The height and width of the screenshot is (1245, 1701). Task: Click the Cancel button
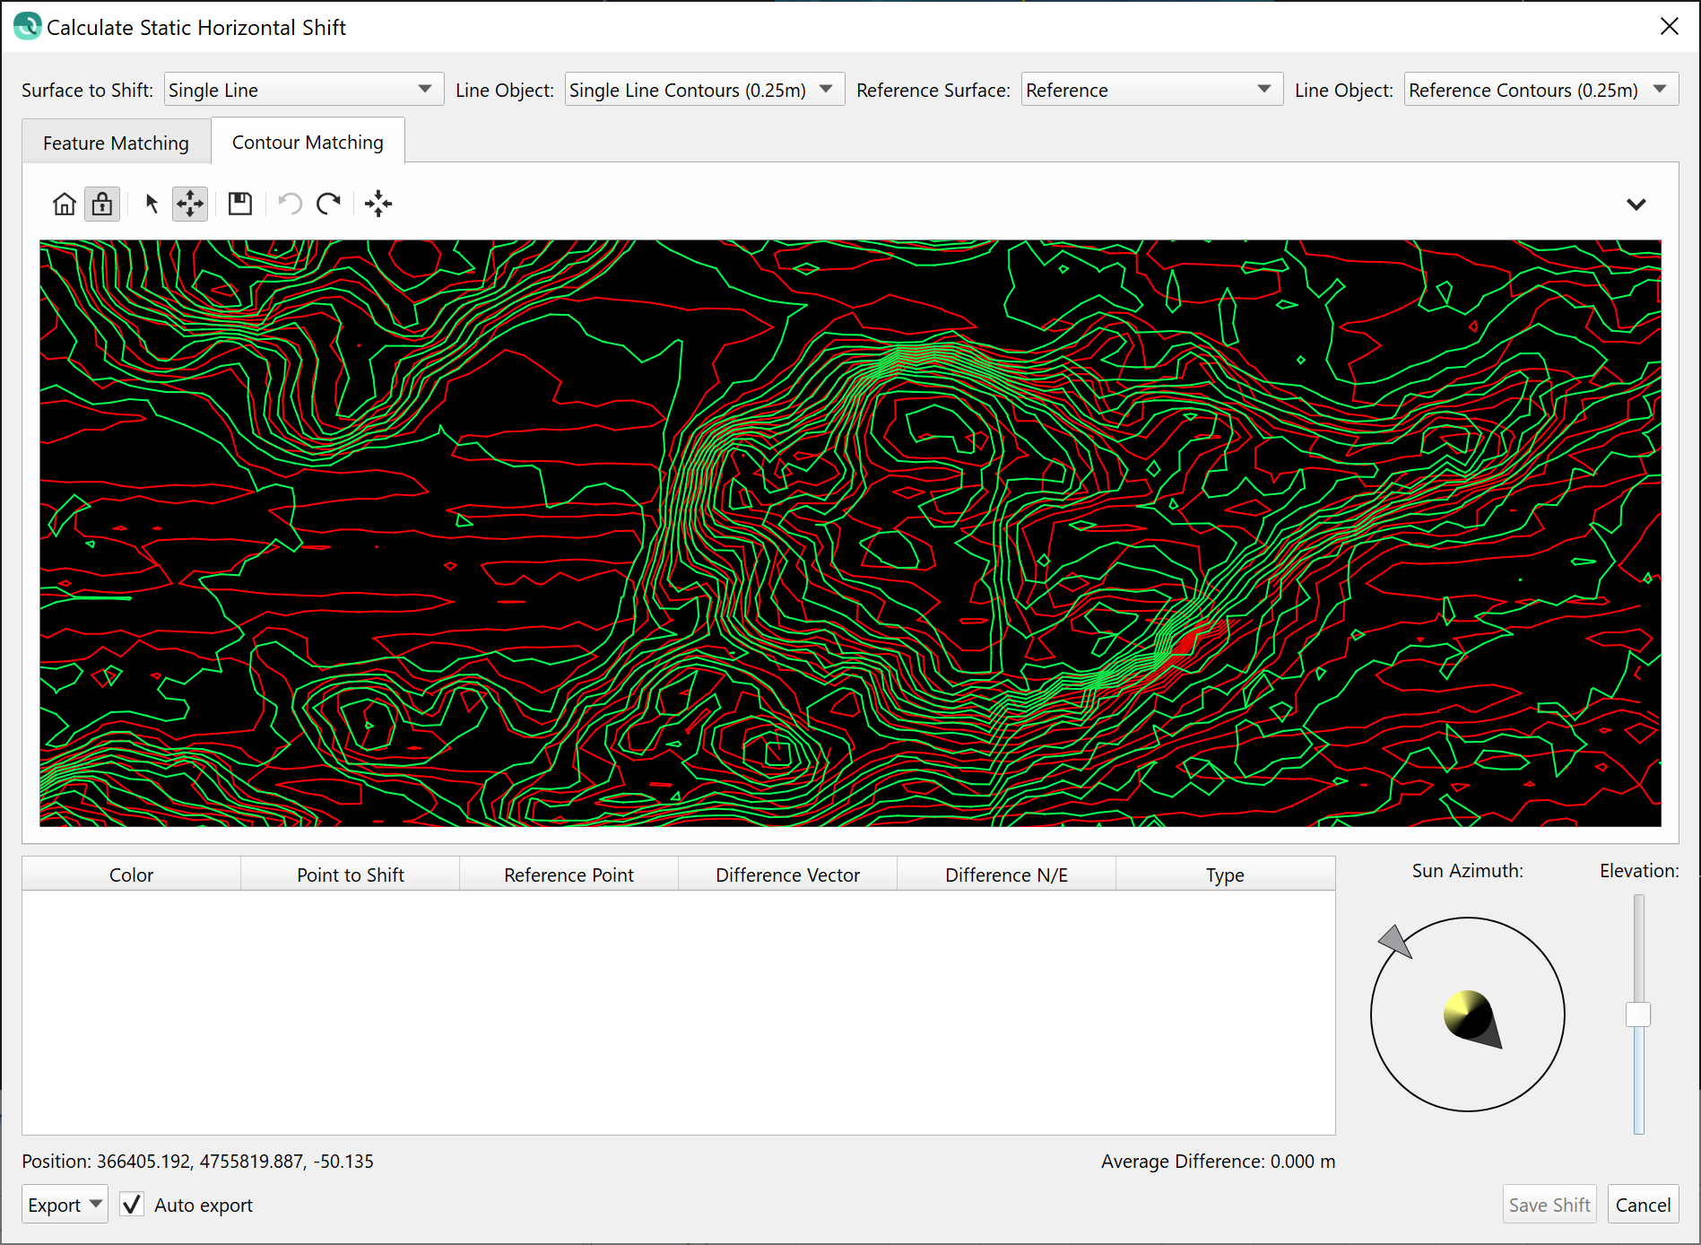coord(1642,1205)
